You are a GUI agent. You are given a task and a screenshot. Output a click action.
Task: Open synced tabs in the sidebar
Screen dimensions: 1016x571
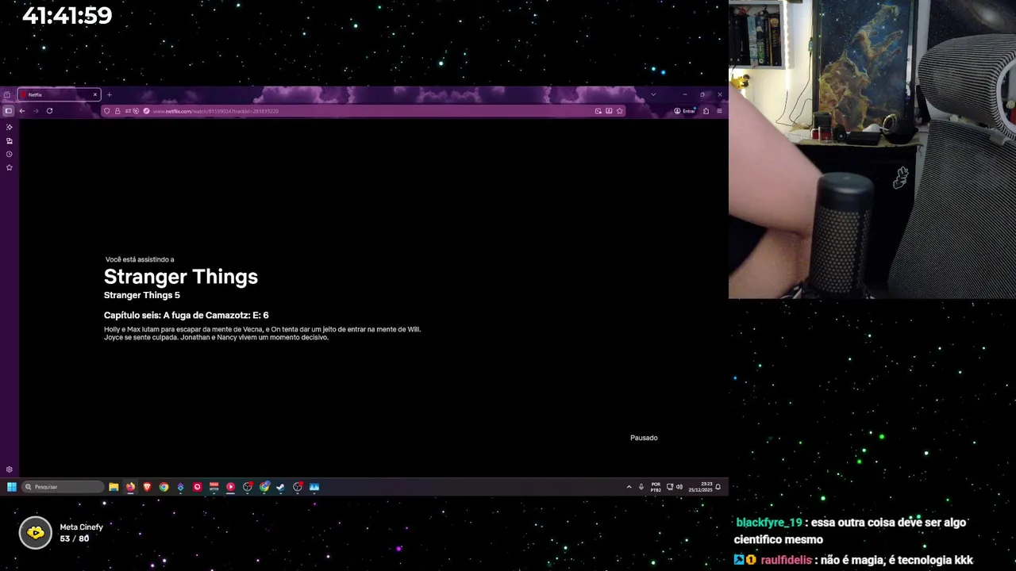click(x=10, y=141)
